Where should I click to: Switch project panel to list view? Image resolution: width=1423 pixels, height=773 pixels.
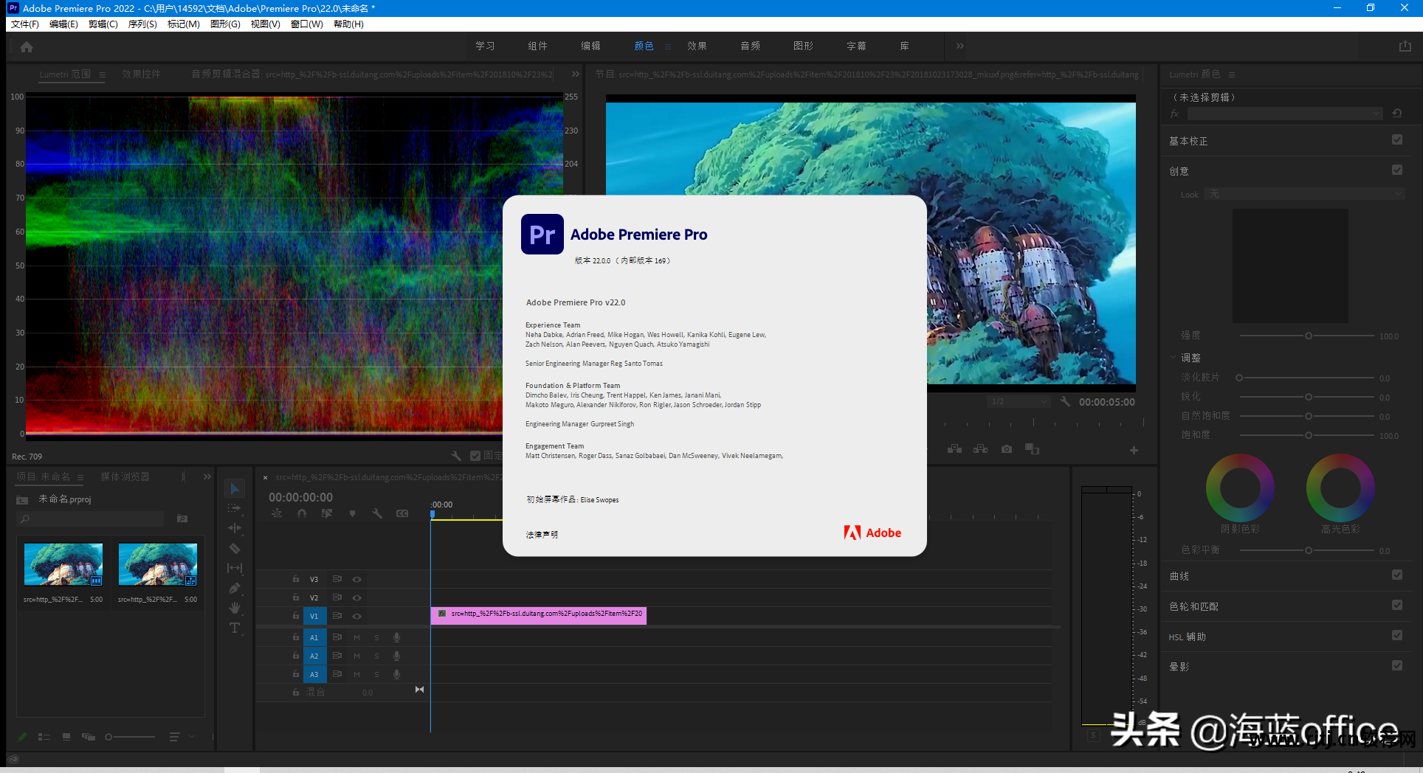pyautogui.click(x=44, y=737)
